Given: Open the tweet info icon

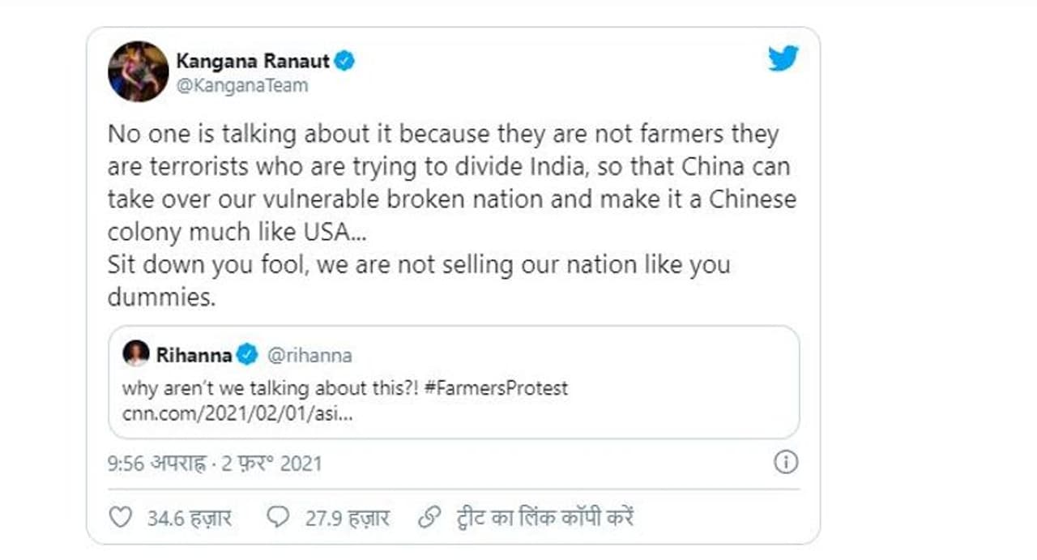Looking at the screenshot, I should pyautogui.click(x=786, y=463).
